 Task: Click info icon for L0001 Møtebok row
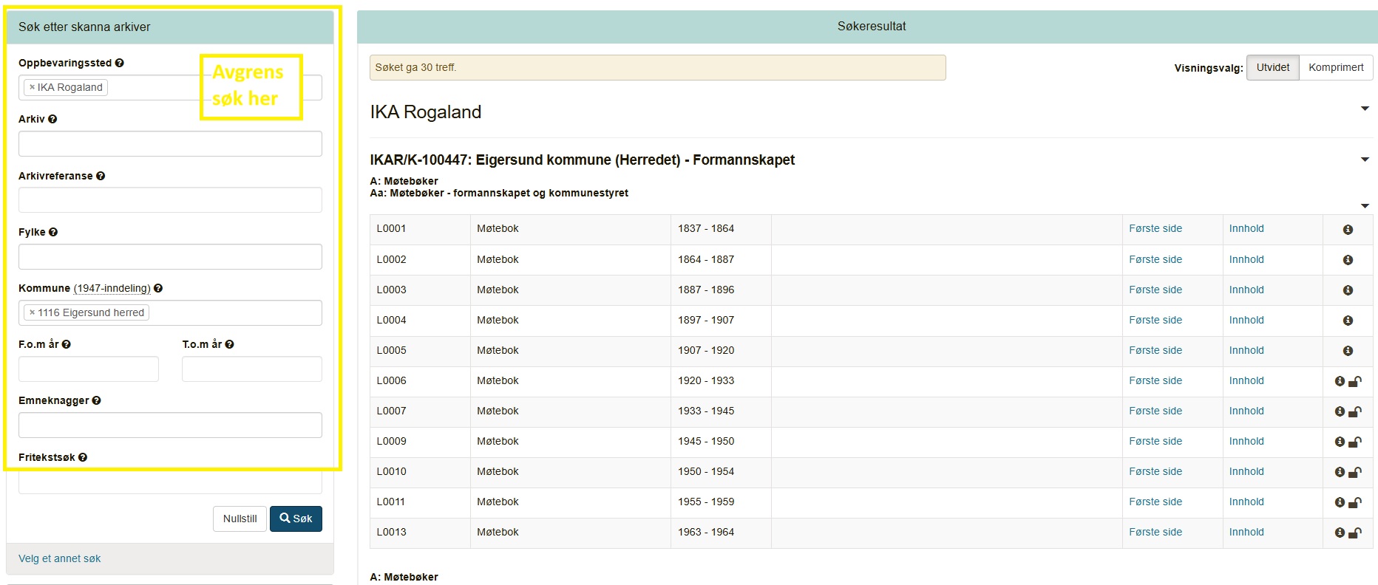1347,230
